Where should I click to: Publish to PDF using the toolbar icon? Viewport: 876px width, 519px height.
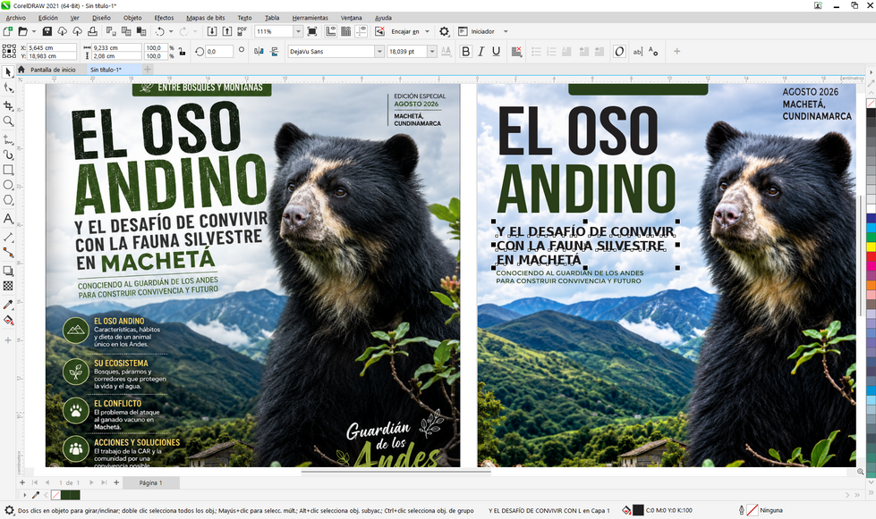(x=242, y=32)
